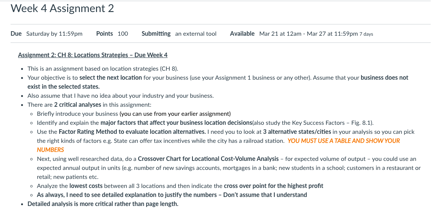Click the Due label
Viewport: 433px width, 218px height.
[16, 33]
